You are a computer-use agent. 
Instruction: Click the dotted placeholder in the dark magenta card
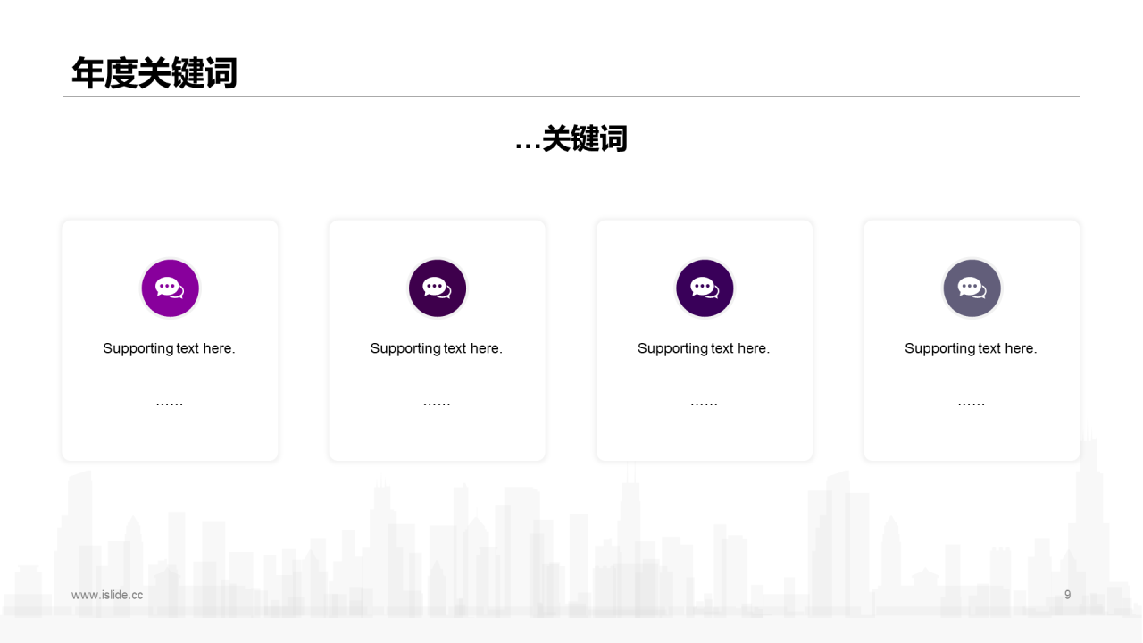[437, 404]
